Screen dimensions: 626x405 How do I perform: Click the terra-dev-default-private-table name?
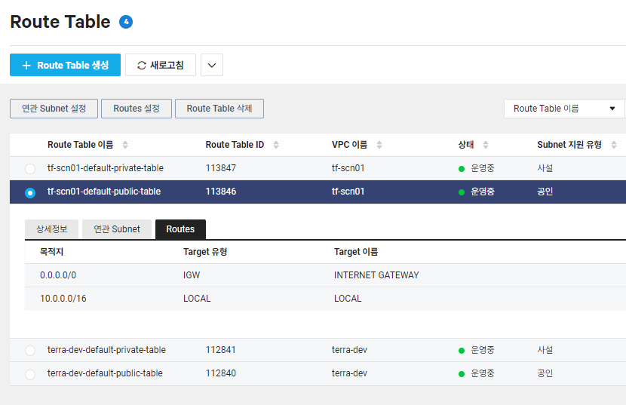(x=106, y=350)
